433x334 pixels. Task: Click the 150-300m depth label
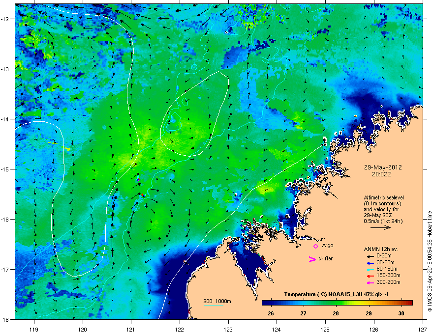[388, 276]
